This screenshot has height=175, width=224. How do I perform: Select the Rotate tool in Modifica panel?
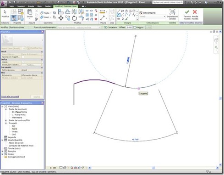pos(74,18)
